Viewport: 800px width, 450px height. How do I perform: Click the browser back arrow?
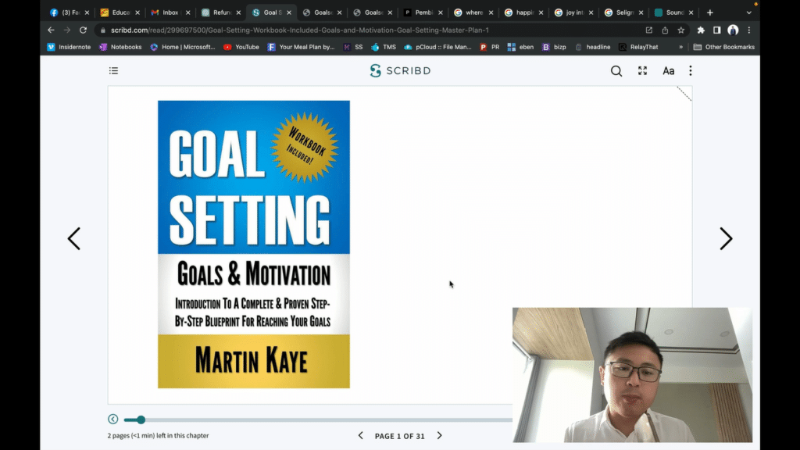click(x=51, y=30)
